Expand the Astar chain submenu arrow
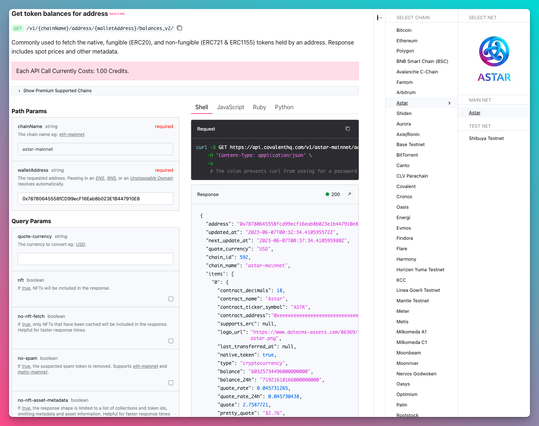 449,103
